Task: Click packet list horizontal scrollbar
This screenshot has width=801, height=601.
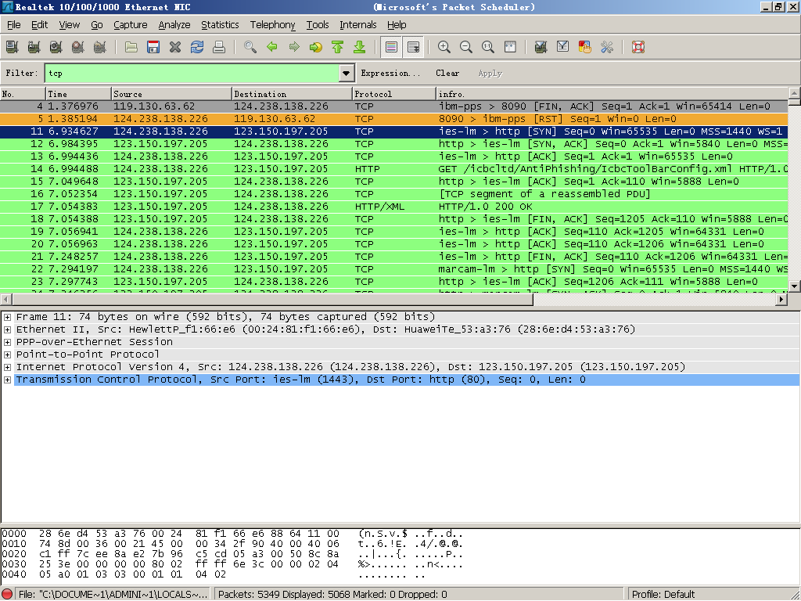Action: 271,300
